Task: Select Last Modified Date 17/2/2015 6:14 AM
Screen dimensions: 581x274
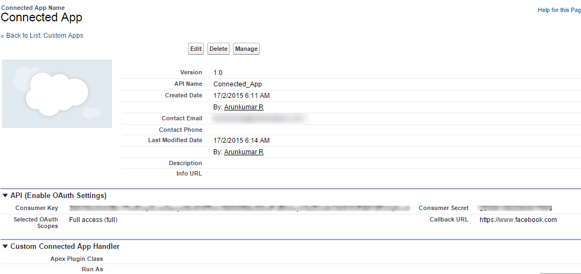Action: [242, 141]
